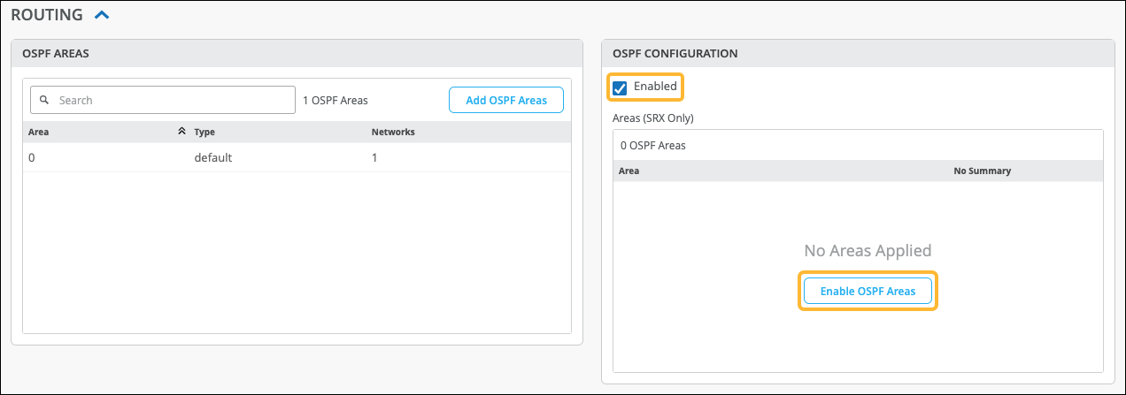The image size is (1126, 395).
Task: Collapse the ROUTING section chevron
Action: coord(102,15)
